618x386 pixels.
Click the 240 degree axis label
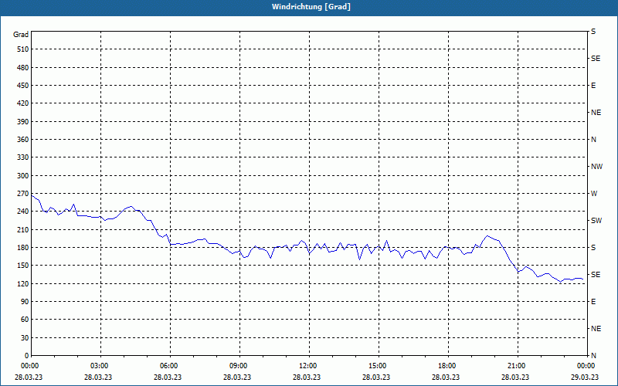click(23, 212)
